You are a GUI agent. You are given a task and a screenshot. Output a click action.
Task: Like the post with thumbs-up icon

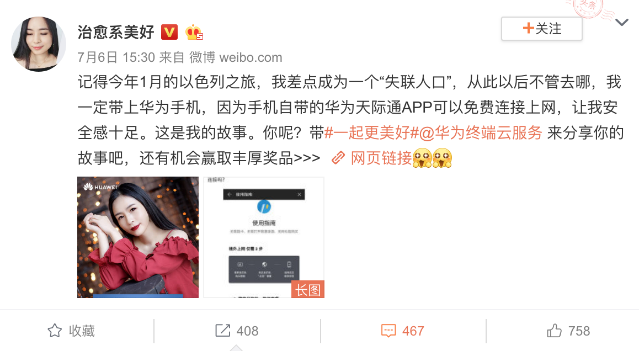tap(554, 330)
